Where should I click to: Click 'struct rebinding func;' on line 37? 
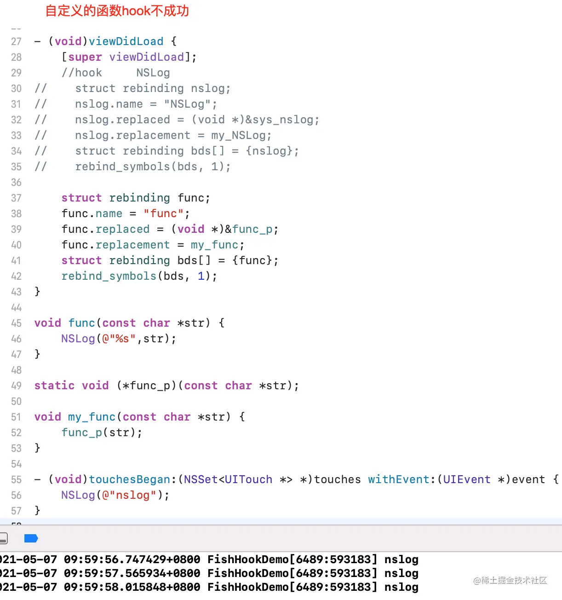click(x=136, y=198)
